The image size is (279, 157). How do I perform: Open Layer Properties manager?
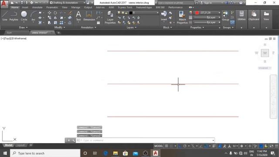(x=110, y=17)
